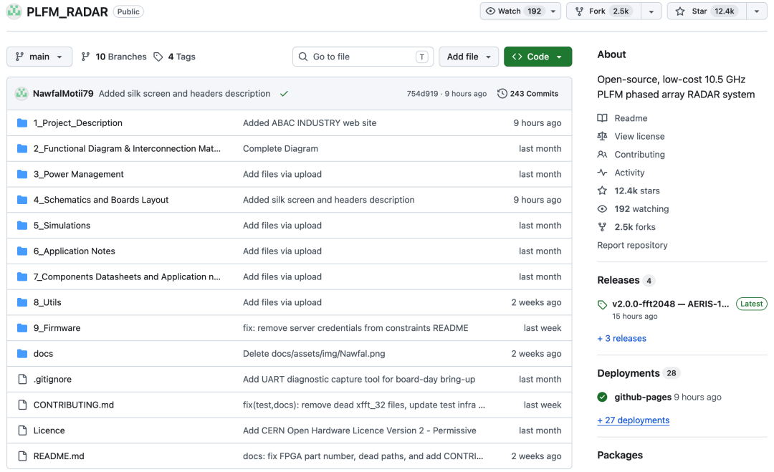The height and width of the screenshot is (472, 774).
Task: Open the Watch notification options dropdown arrow
Action: point(553,11)
